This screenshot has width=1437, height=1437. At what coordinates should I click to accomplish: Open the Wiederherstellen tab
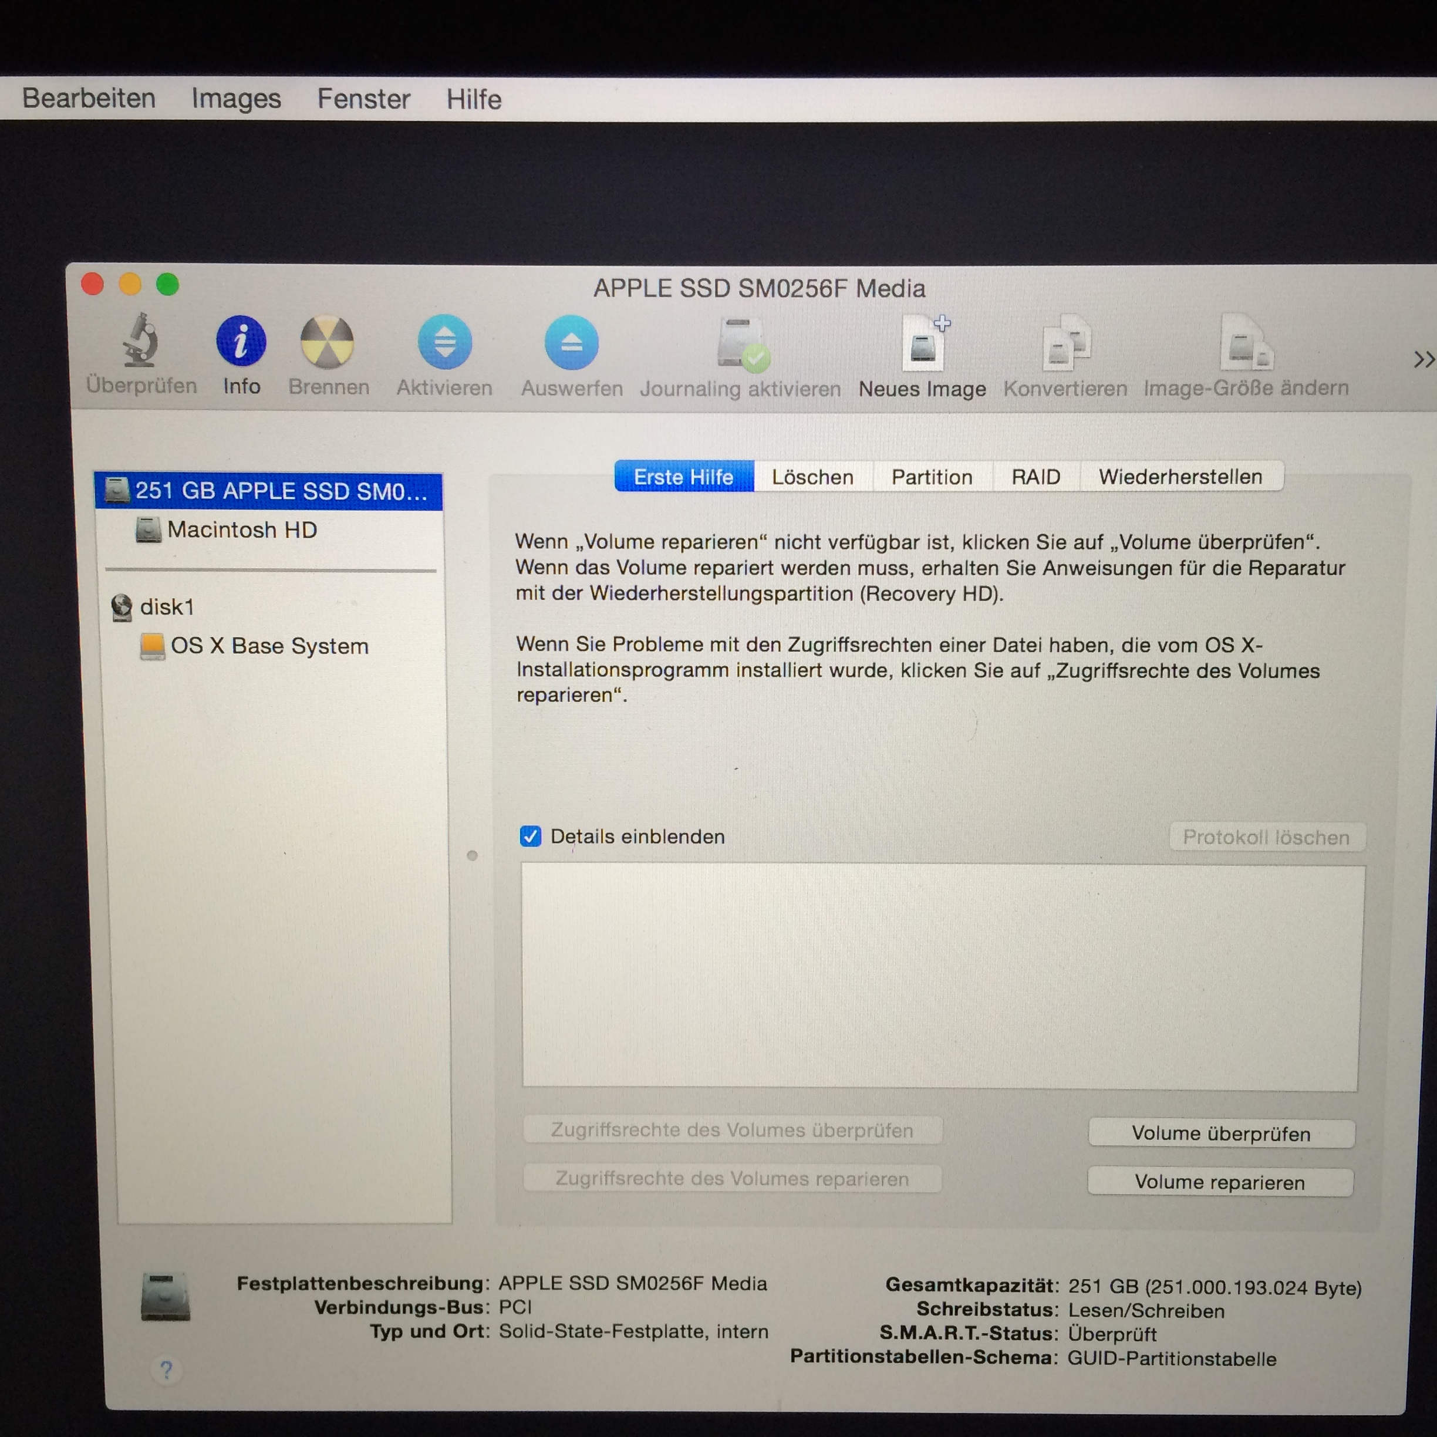pos(1180,477)
